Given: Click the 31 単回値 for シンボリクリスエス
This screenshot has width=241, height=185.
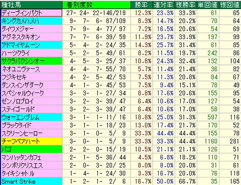Looking at the screenshot, I should (x=214, y=165).
